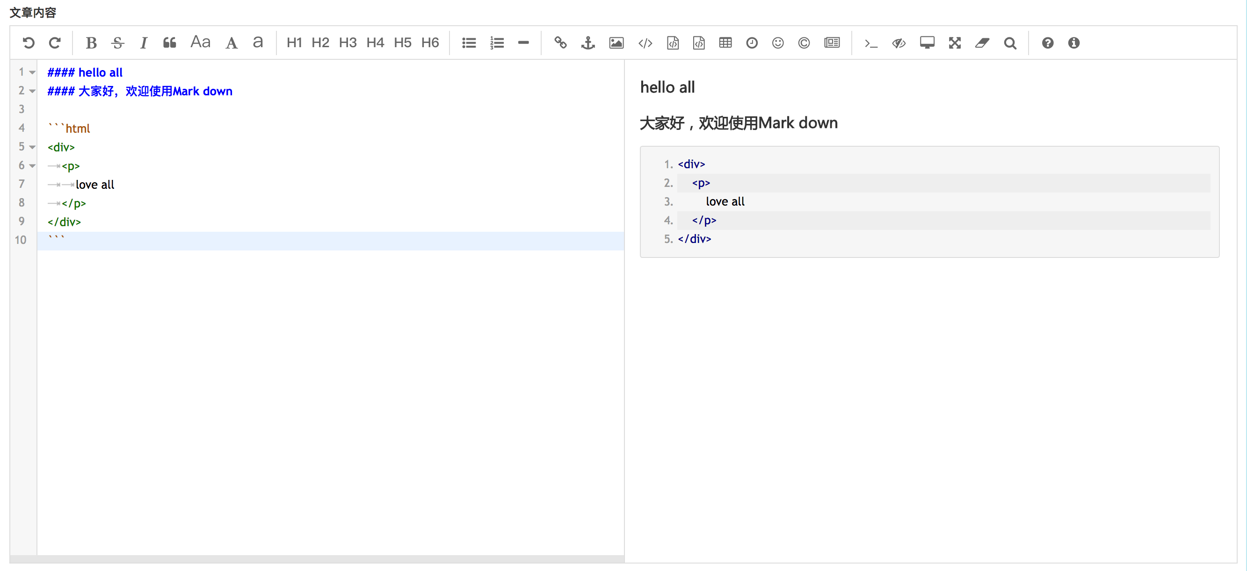Click the '```html' line in editor
The height and width of the screenshot is (571, 1247).
[69, 128]
